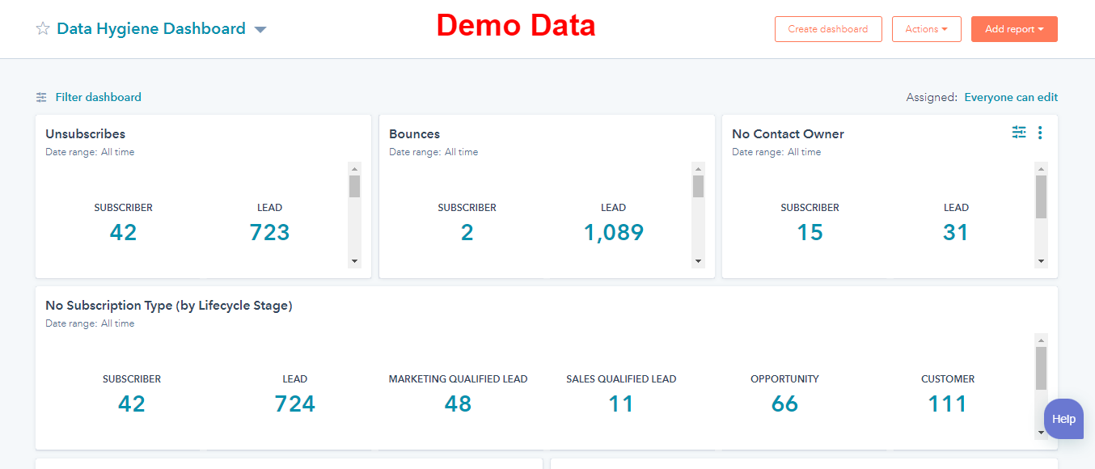Click the down arrow on Unsubscribes card scrollbar
Image resolution: width=1095 pixels, height=469 pixels.
click(x=354, y=260)
